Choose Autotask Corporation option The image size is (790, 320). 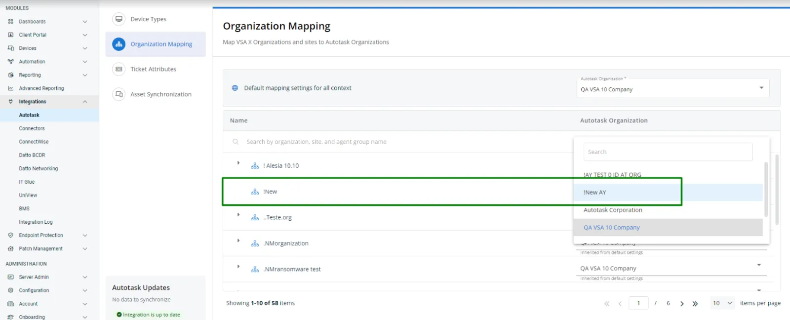pos(613,210)
